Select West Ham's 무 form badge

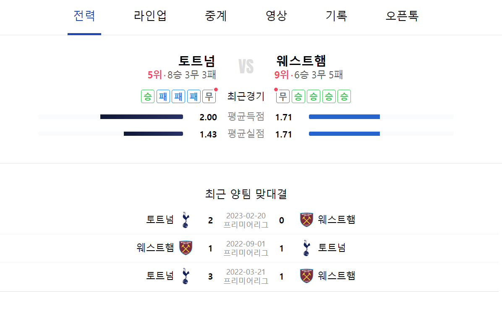pos(282,96)
